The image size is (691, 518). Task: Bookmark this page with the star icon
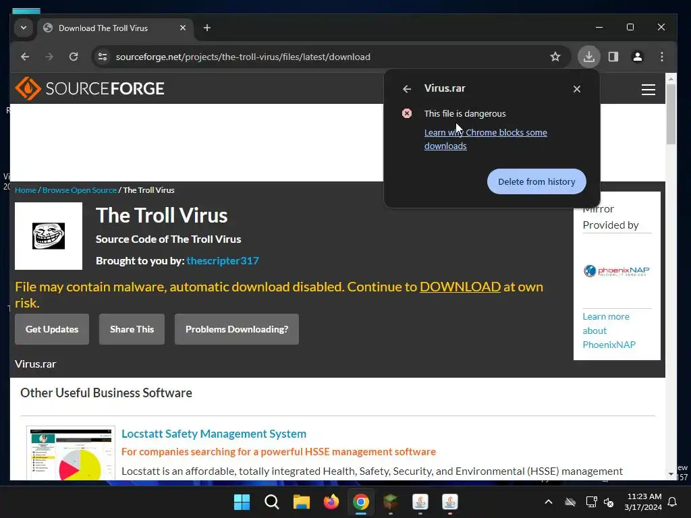click(555, 57)
